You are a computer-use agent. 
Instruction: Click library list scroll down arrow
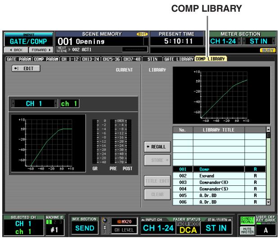(x=268, y=202)
